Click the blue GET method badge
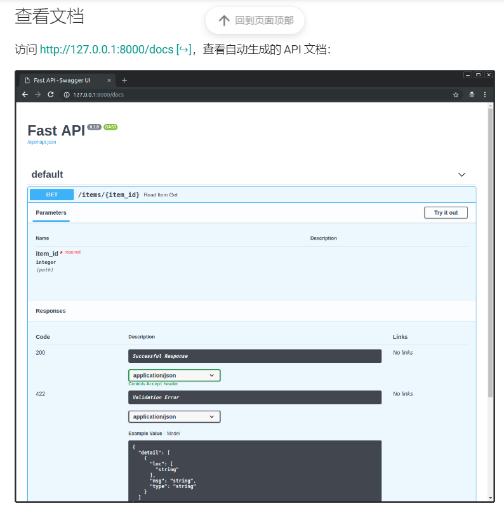The width and height of the screenshot is (504, 506). tap(51, 195)
